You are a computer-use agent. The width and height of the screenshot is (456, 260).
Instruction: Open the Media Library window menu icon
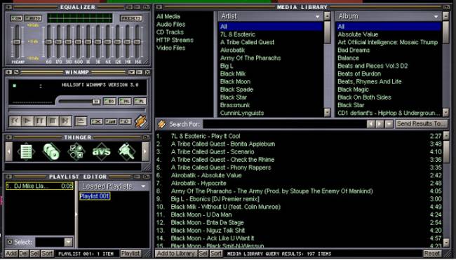159,7
